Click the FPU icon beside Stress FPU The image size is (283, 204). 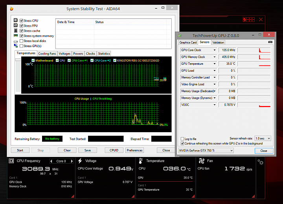16,25
